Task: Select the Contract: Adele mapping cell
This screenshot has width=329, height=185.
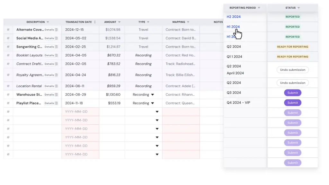Action: coord(181,86)
